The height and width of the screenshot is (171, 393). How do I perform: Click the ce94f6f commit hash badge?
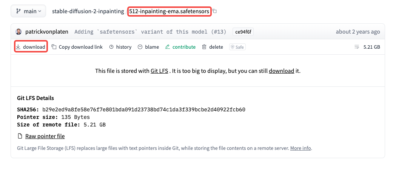coord(243,32)
